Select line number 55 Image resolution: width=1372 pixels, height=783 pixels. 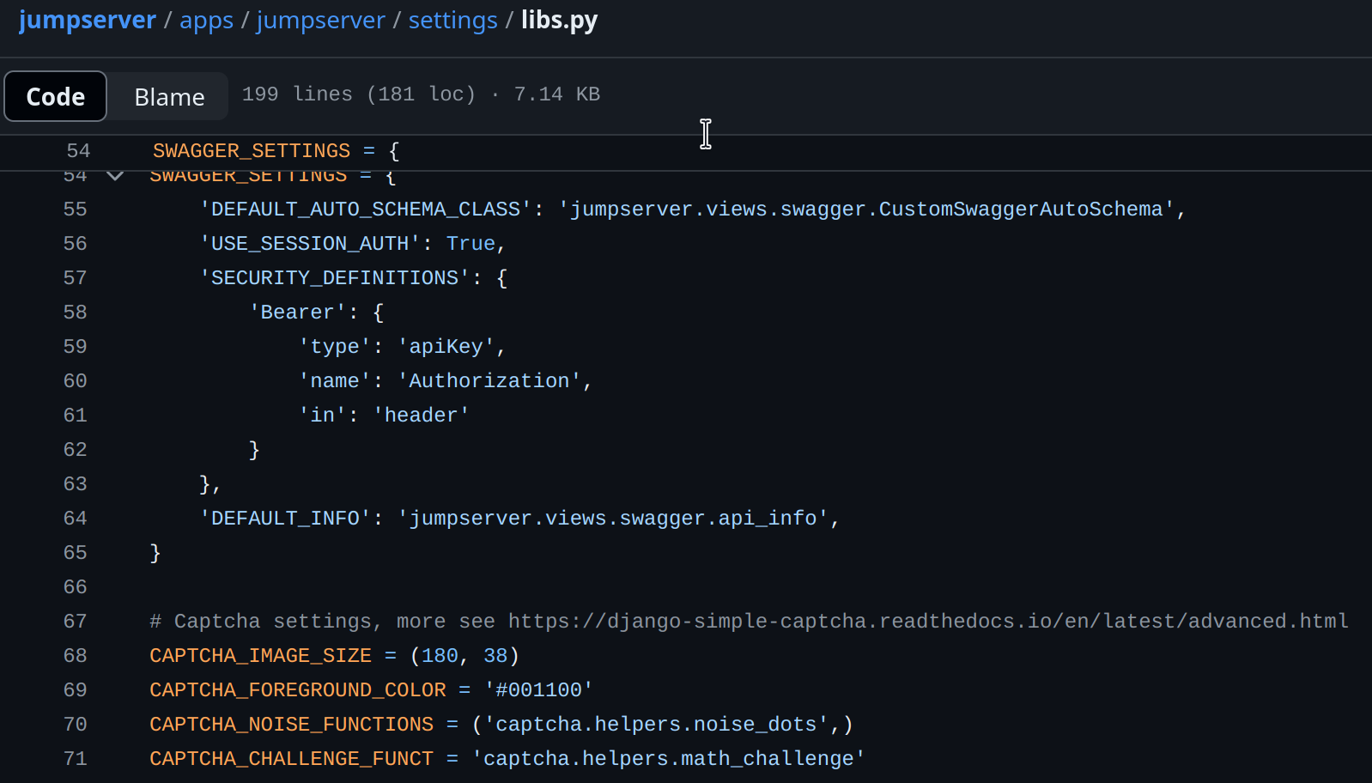(76, 209)
